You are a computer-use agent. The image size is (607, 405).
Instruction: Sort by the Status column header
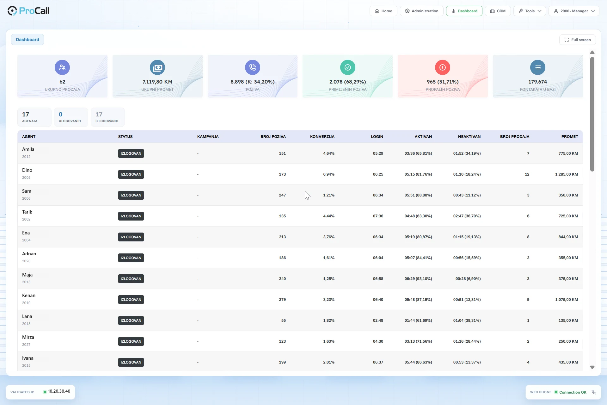(x=126, y=137)
